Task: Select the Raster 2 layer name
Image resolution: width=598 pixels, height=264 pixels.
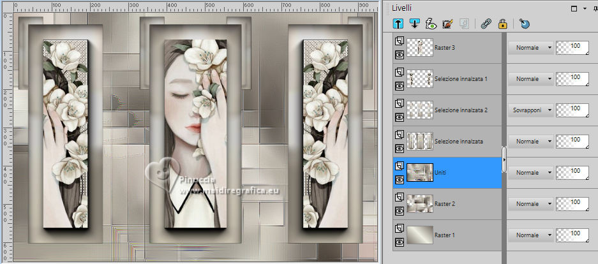Action: (445, 204)
